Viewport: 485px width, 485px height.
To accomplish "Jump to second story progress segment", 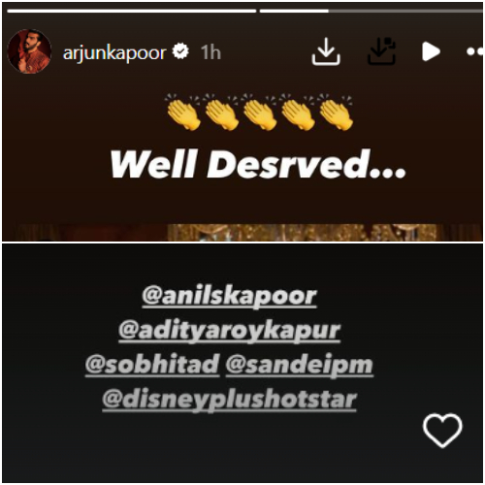I will pos(372,11).
